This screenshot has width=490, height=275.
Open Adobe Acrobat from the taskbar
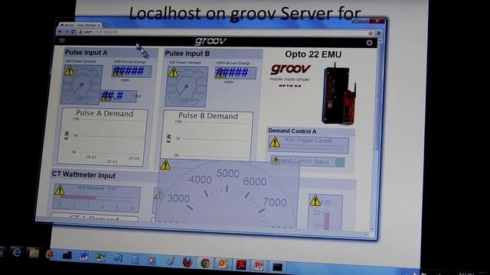241,265
